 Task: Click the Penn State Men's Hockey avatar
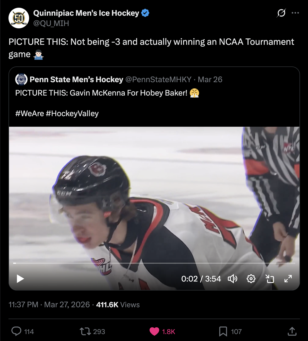tap(21, 79)
